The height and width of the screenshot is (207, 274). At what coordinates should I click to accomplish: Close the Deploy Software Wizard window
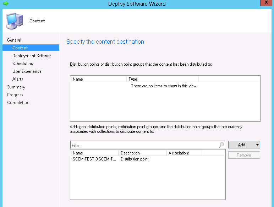click(266, 3)
